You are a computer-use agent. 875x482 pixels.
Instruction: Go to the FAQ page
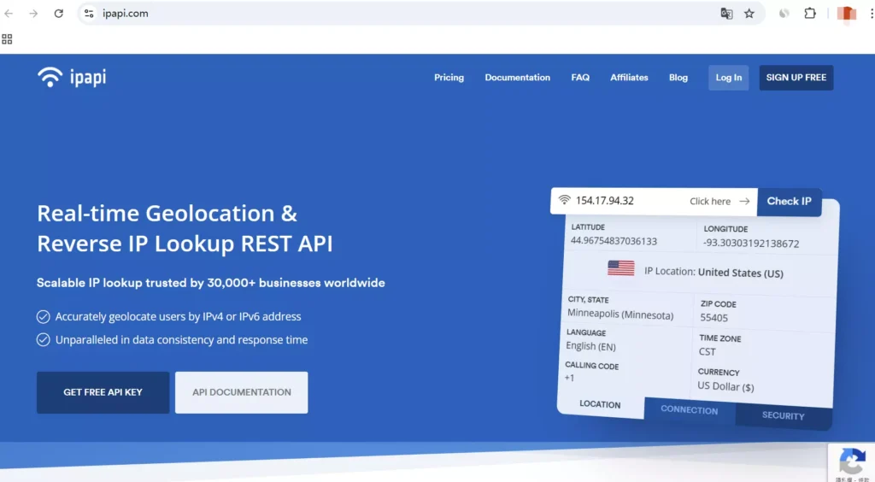[x=580, y=78]
